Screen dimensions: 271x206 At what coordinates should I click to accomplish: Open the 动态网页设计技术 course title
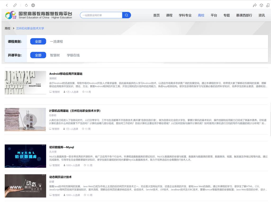pyautogui.click(x=60, y=177)
